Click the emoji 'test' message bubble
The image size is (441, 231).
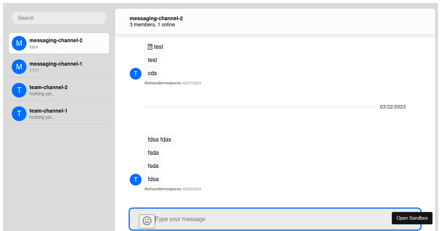click(155, 47)
